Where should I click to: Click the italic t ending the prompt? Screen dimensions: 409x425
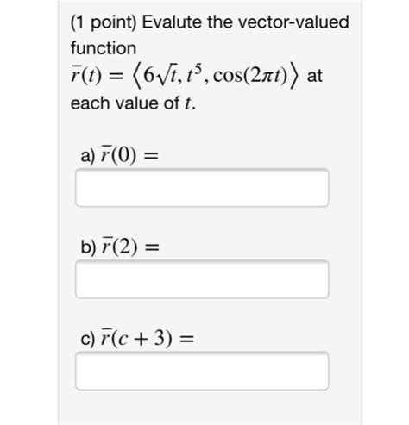(x=188, y=103)
